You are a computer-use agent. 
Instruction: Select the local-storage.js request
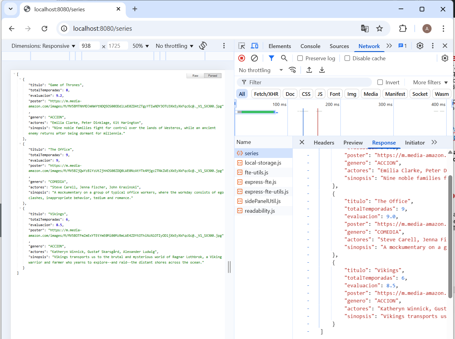coord(264,163)
